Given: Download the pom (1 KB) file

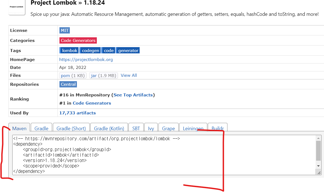Looking at the screenshot, I should coord(73,75).
